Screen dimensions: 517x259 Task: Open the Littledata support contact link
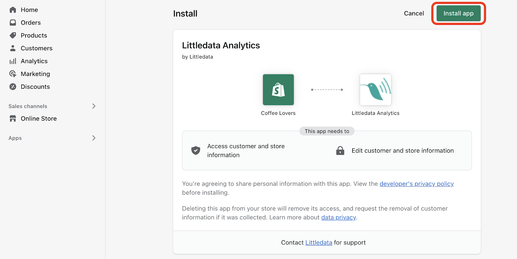[x=319, y=243]
